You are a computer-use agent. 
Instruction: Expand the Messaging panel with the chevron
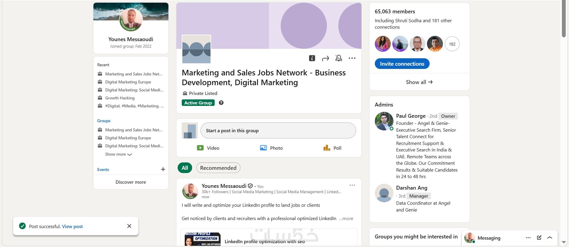coord(550,238)
